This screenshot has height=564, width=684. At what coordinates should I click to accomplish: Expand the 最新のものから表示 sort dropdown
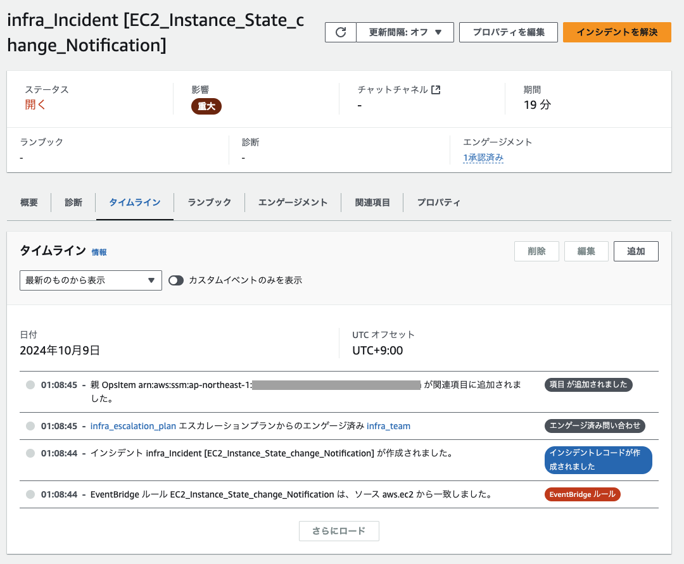coord(91,280)
